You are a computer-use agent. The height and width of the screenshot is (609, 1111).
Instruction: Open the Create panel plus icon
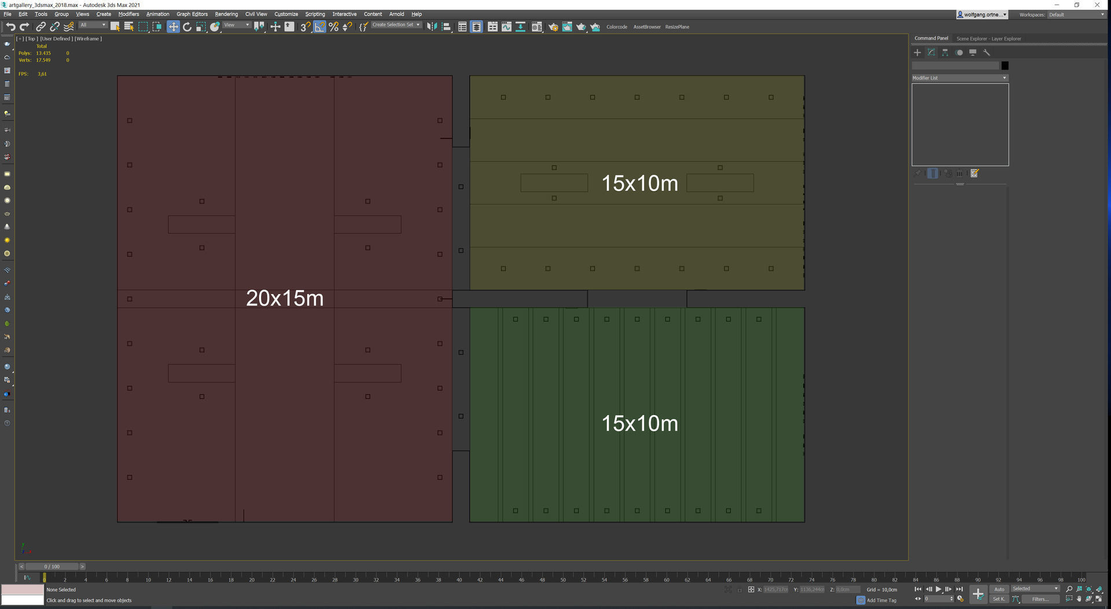[917, 53]
